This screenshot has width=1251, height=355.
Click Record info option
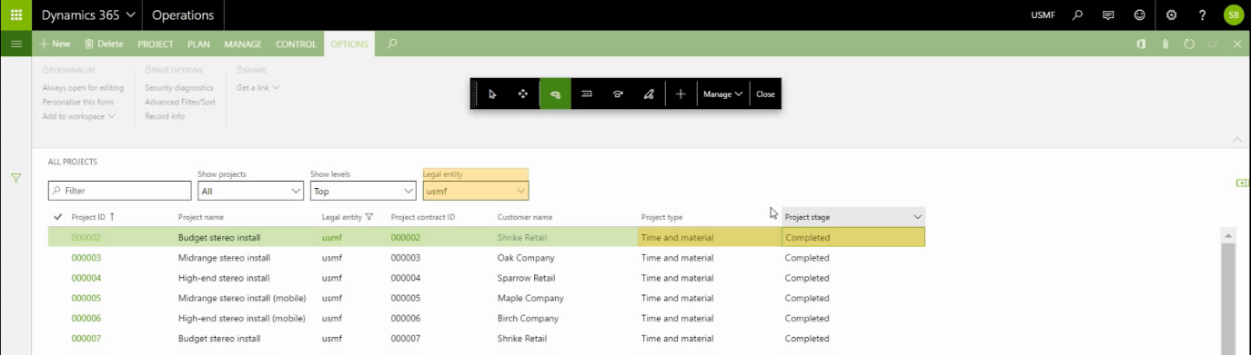[165, 116]
